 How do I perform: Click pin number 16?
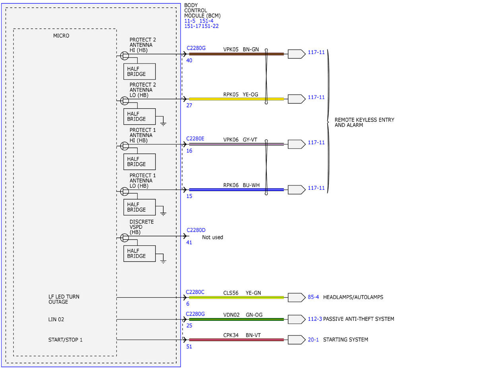coord(189,151)
